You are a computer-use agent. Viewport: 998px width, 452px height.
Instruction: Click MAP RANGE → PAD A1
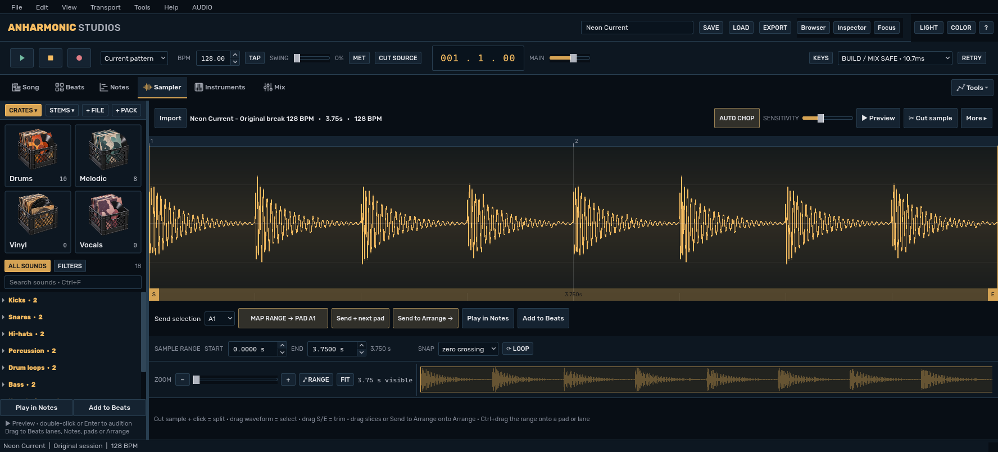click(x=283, y=318)
